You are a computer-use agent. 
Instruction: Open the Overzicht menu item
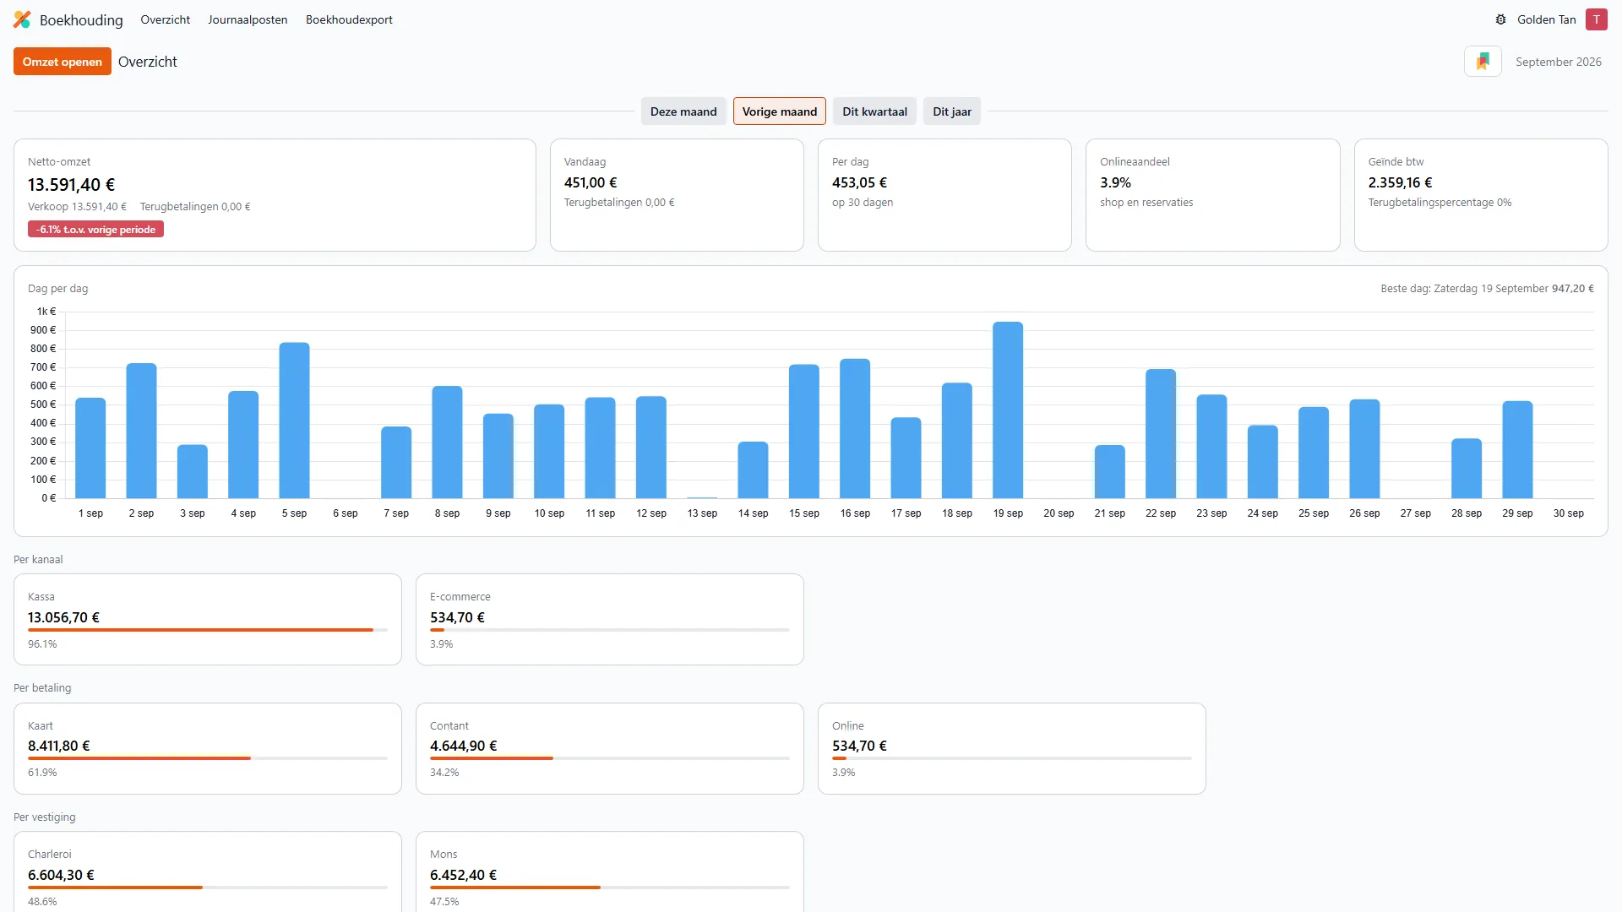(165, 19)
